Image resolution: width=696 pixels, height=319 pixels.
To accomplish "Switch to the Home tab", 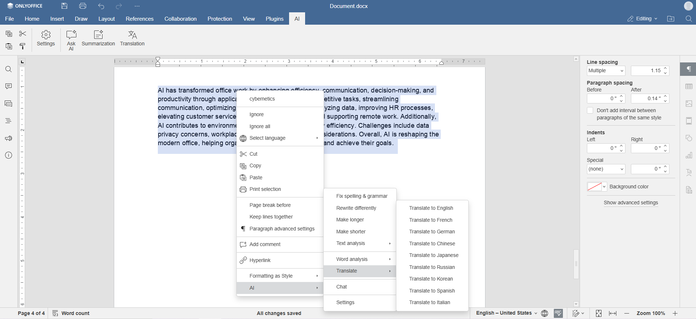I will click(32, 19).
